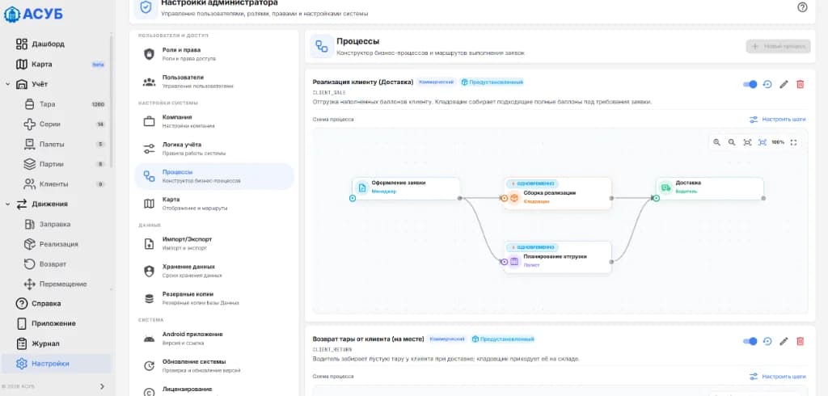Open Лицензирование settings section
Screen dimensions: 828x396
coord(214,390)
